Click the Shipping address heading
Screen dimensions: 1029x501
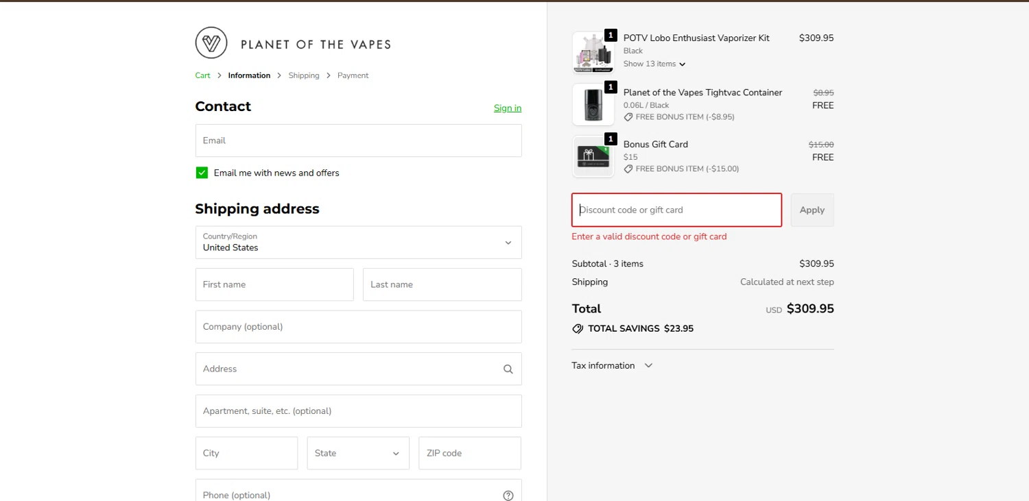[257, 209]
